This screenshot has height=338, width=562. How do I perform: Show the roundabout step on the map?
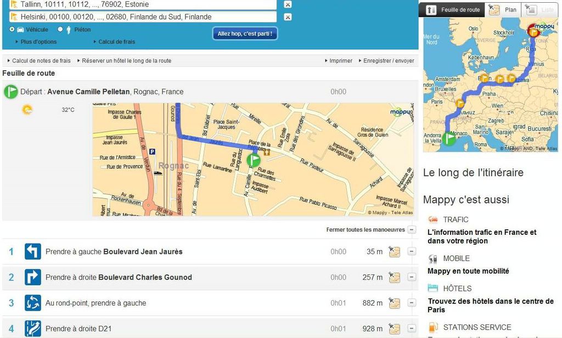[394, 303]
